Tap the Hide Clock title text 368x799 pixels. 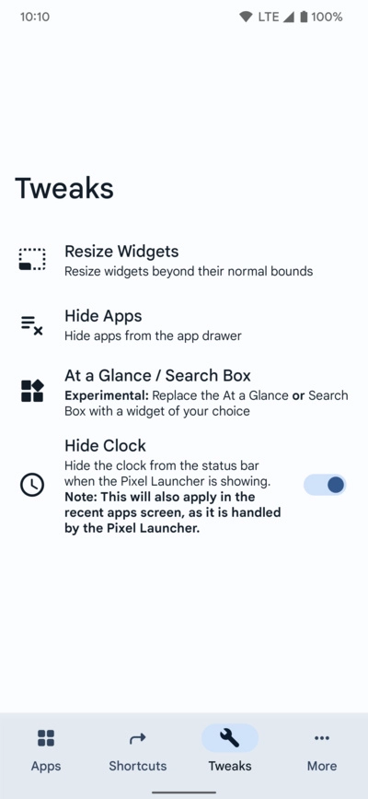[x=106, y=445]
